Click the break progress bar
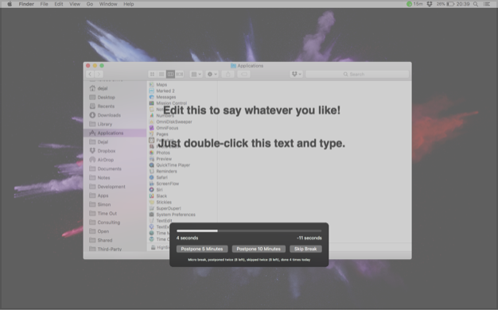498x313 pixels. coord(249,231)
